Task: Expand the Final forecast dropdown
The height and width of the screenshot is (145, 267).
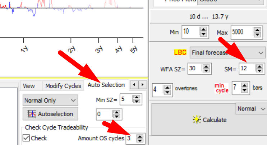Action: coord(227,52)
